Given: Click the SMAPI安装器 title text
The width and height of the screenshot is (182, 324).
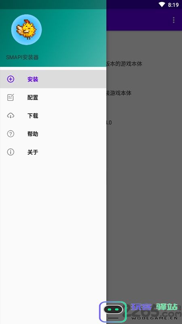Looking at the screenshot, I should click(22, 58).
